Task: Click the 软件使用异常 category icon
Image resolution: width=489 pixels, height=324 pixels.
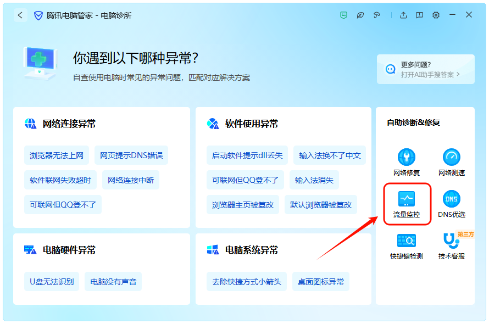Action: 213,124
